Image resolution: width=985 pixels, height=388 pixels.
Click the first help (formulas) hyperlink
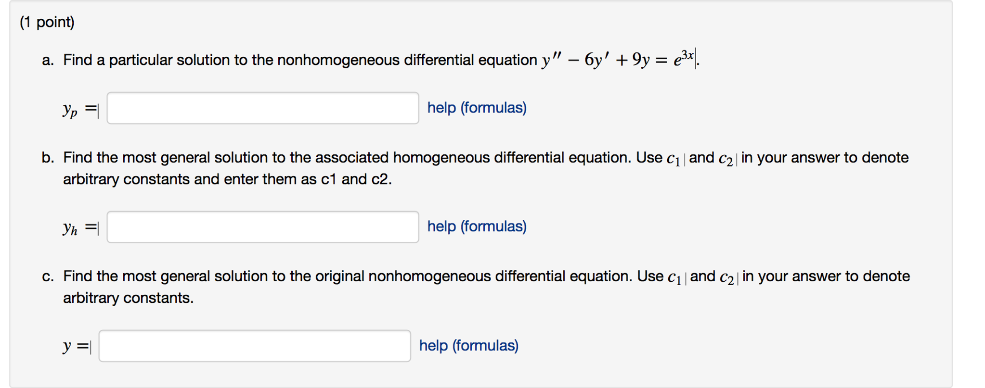coord(476,108)
